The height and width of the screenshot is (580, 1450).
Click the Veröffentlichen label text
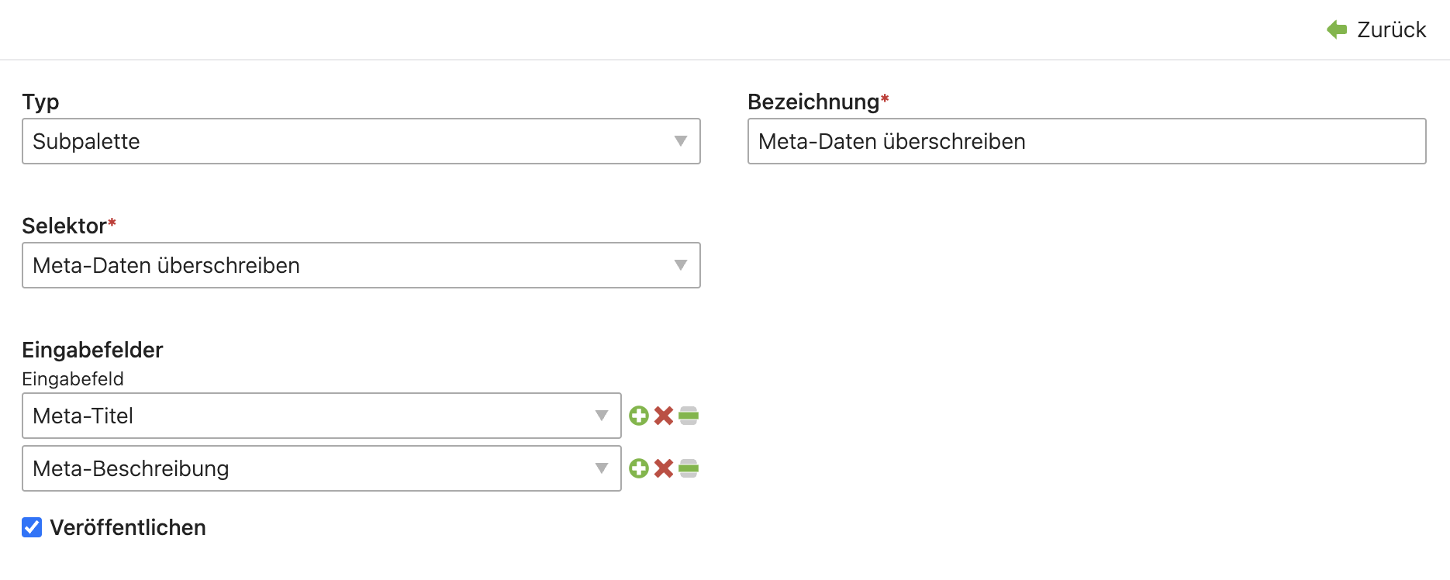click(128, 527)
